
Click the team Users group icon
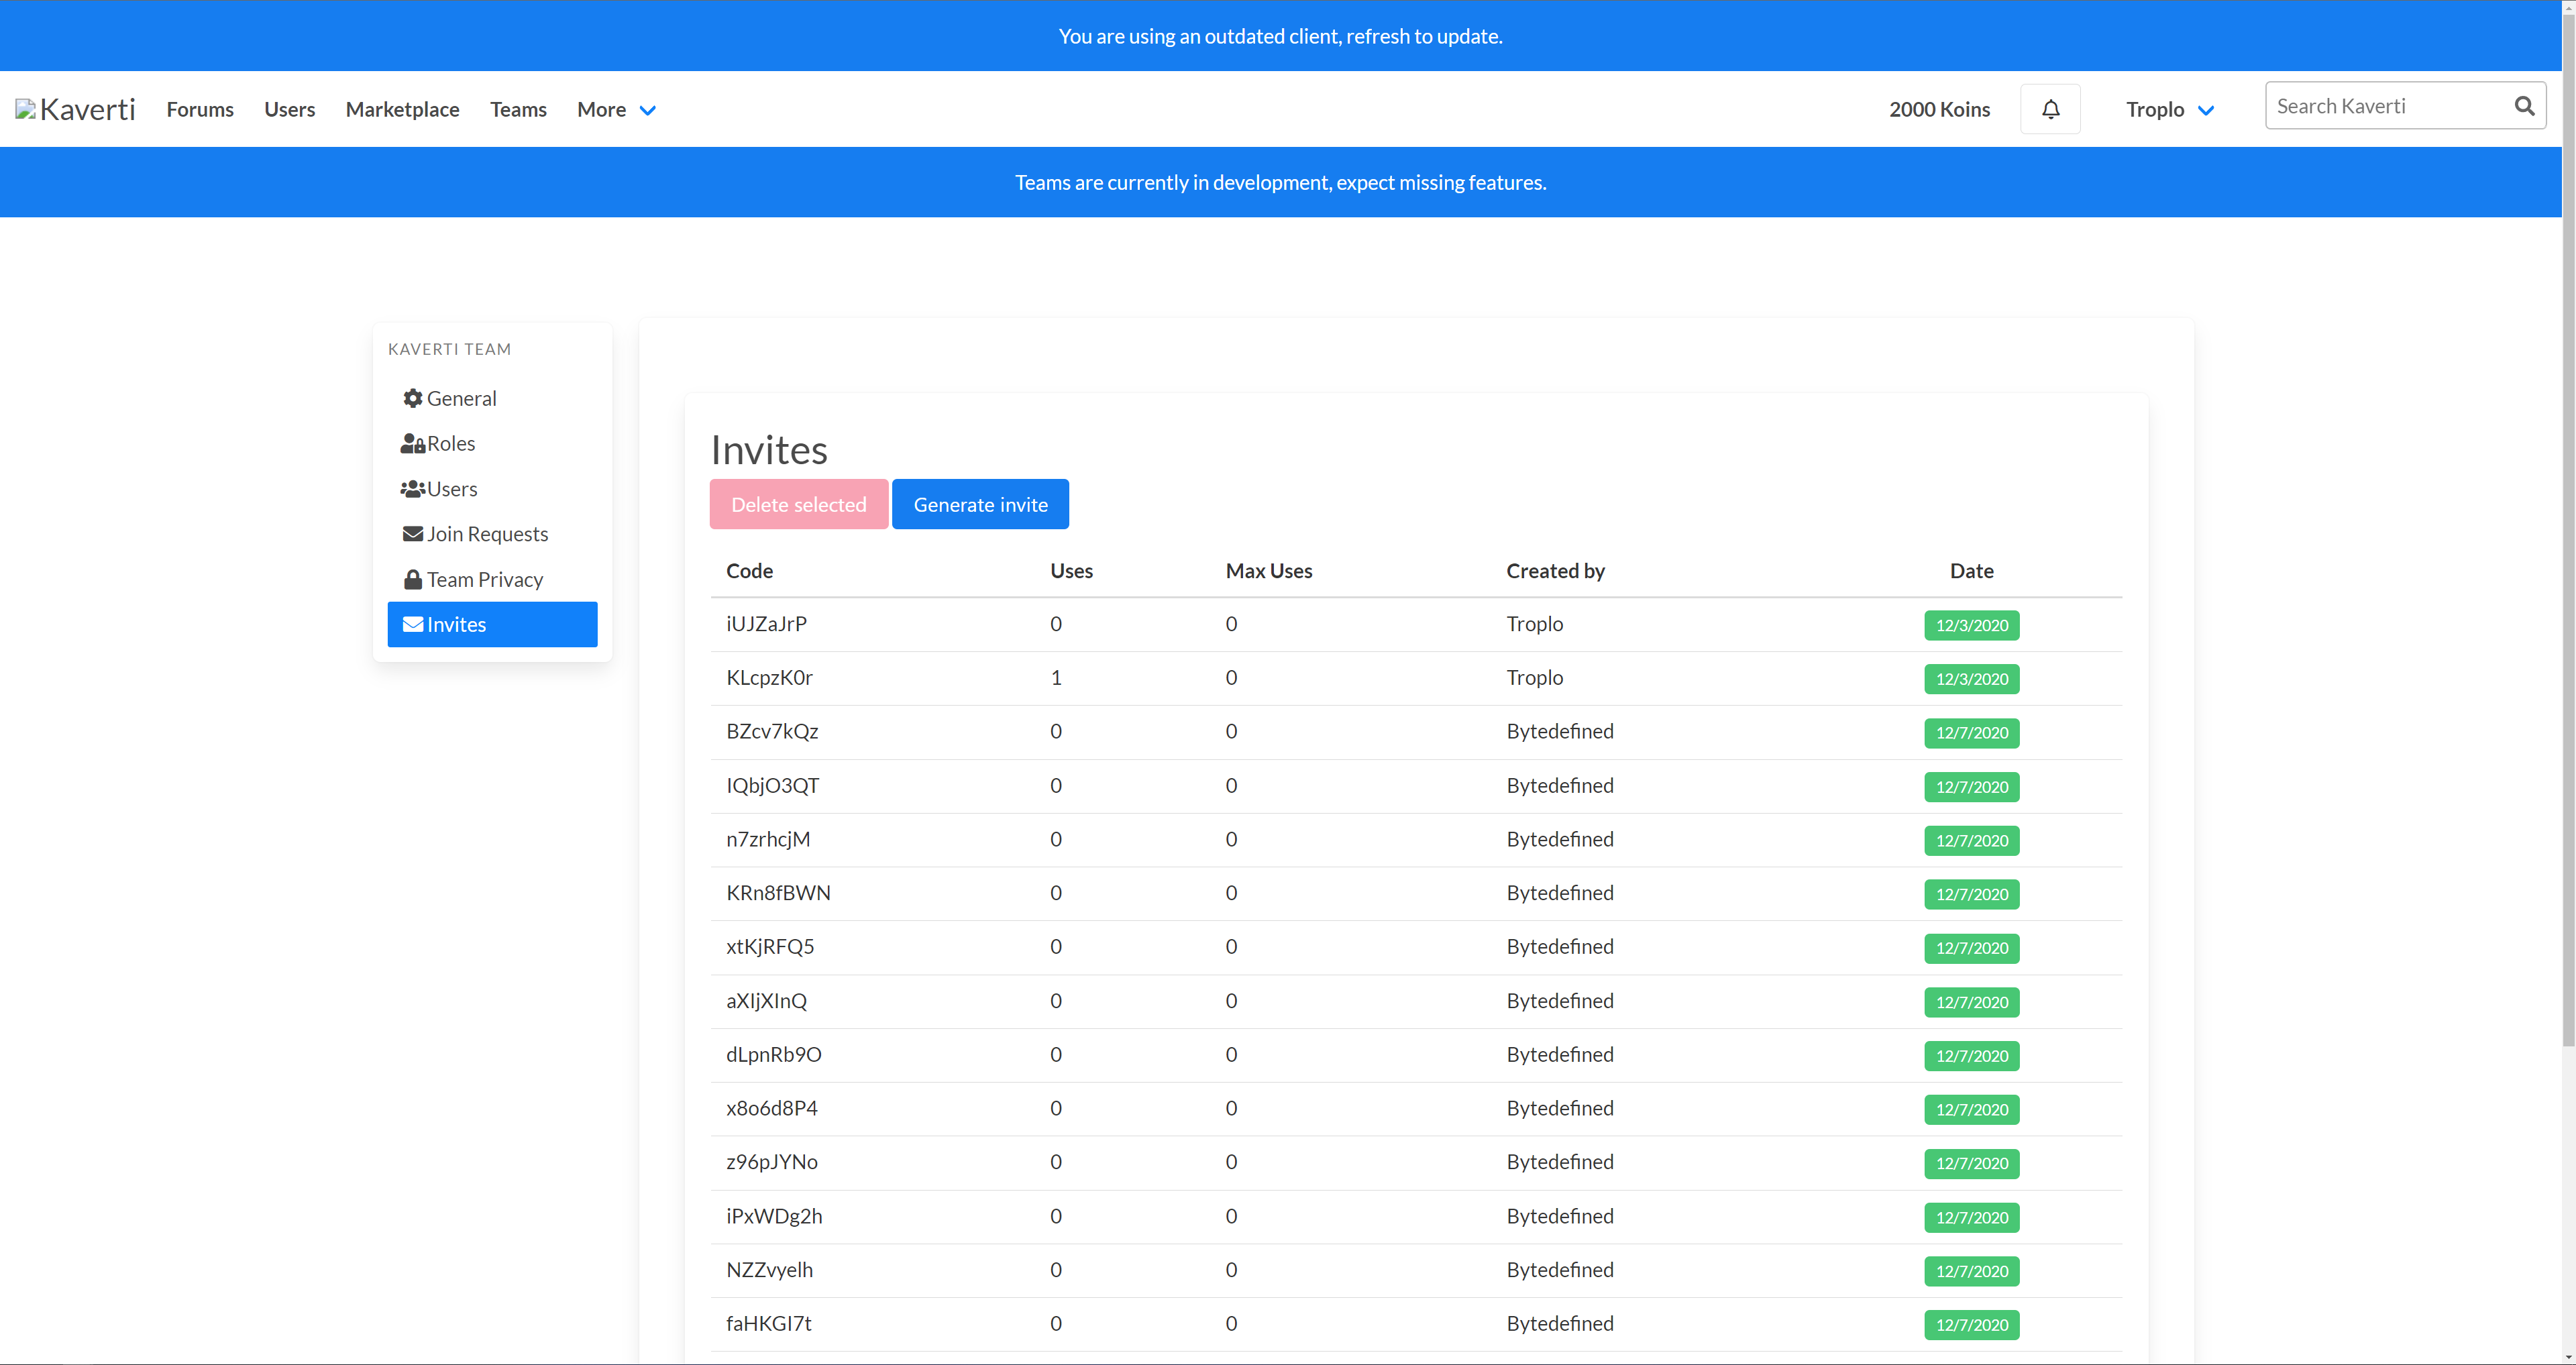412,489
